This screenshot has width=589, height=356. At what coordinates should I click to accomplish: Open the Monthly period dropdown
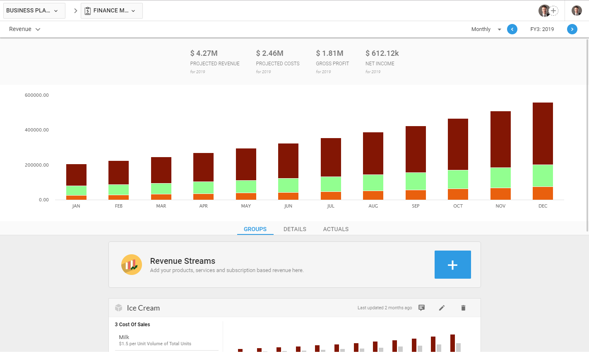pos(486,29)
